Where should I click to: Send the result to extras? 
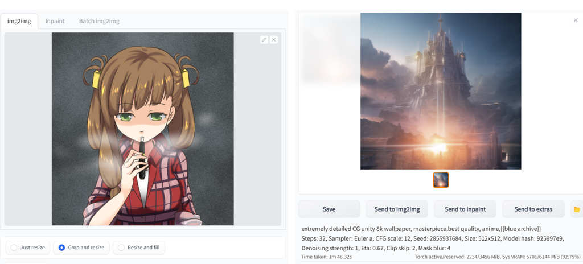(533, 209)
